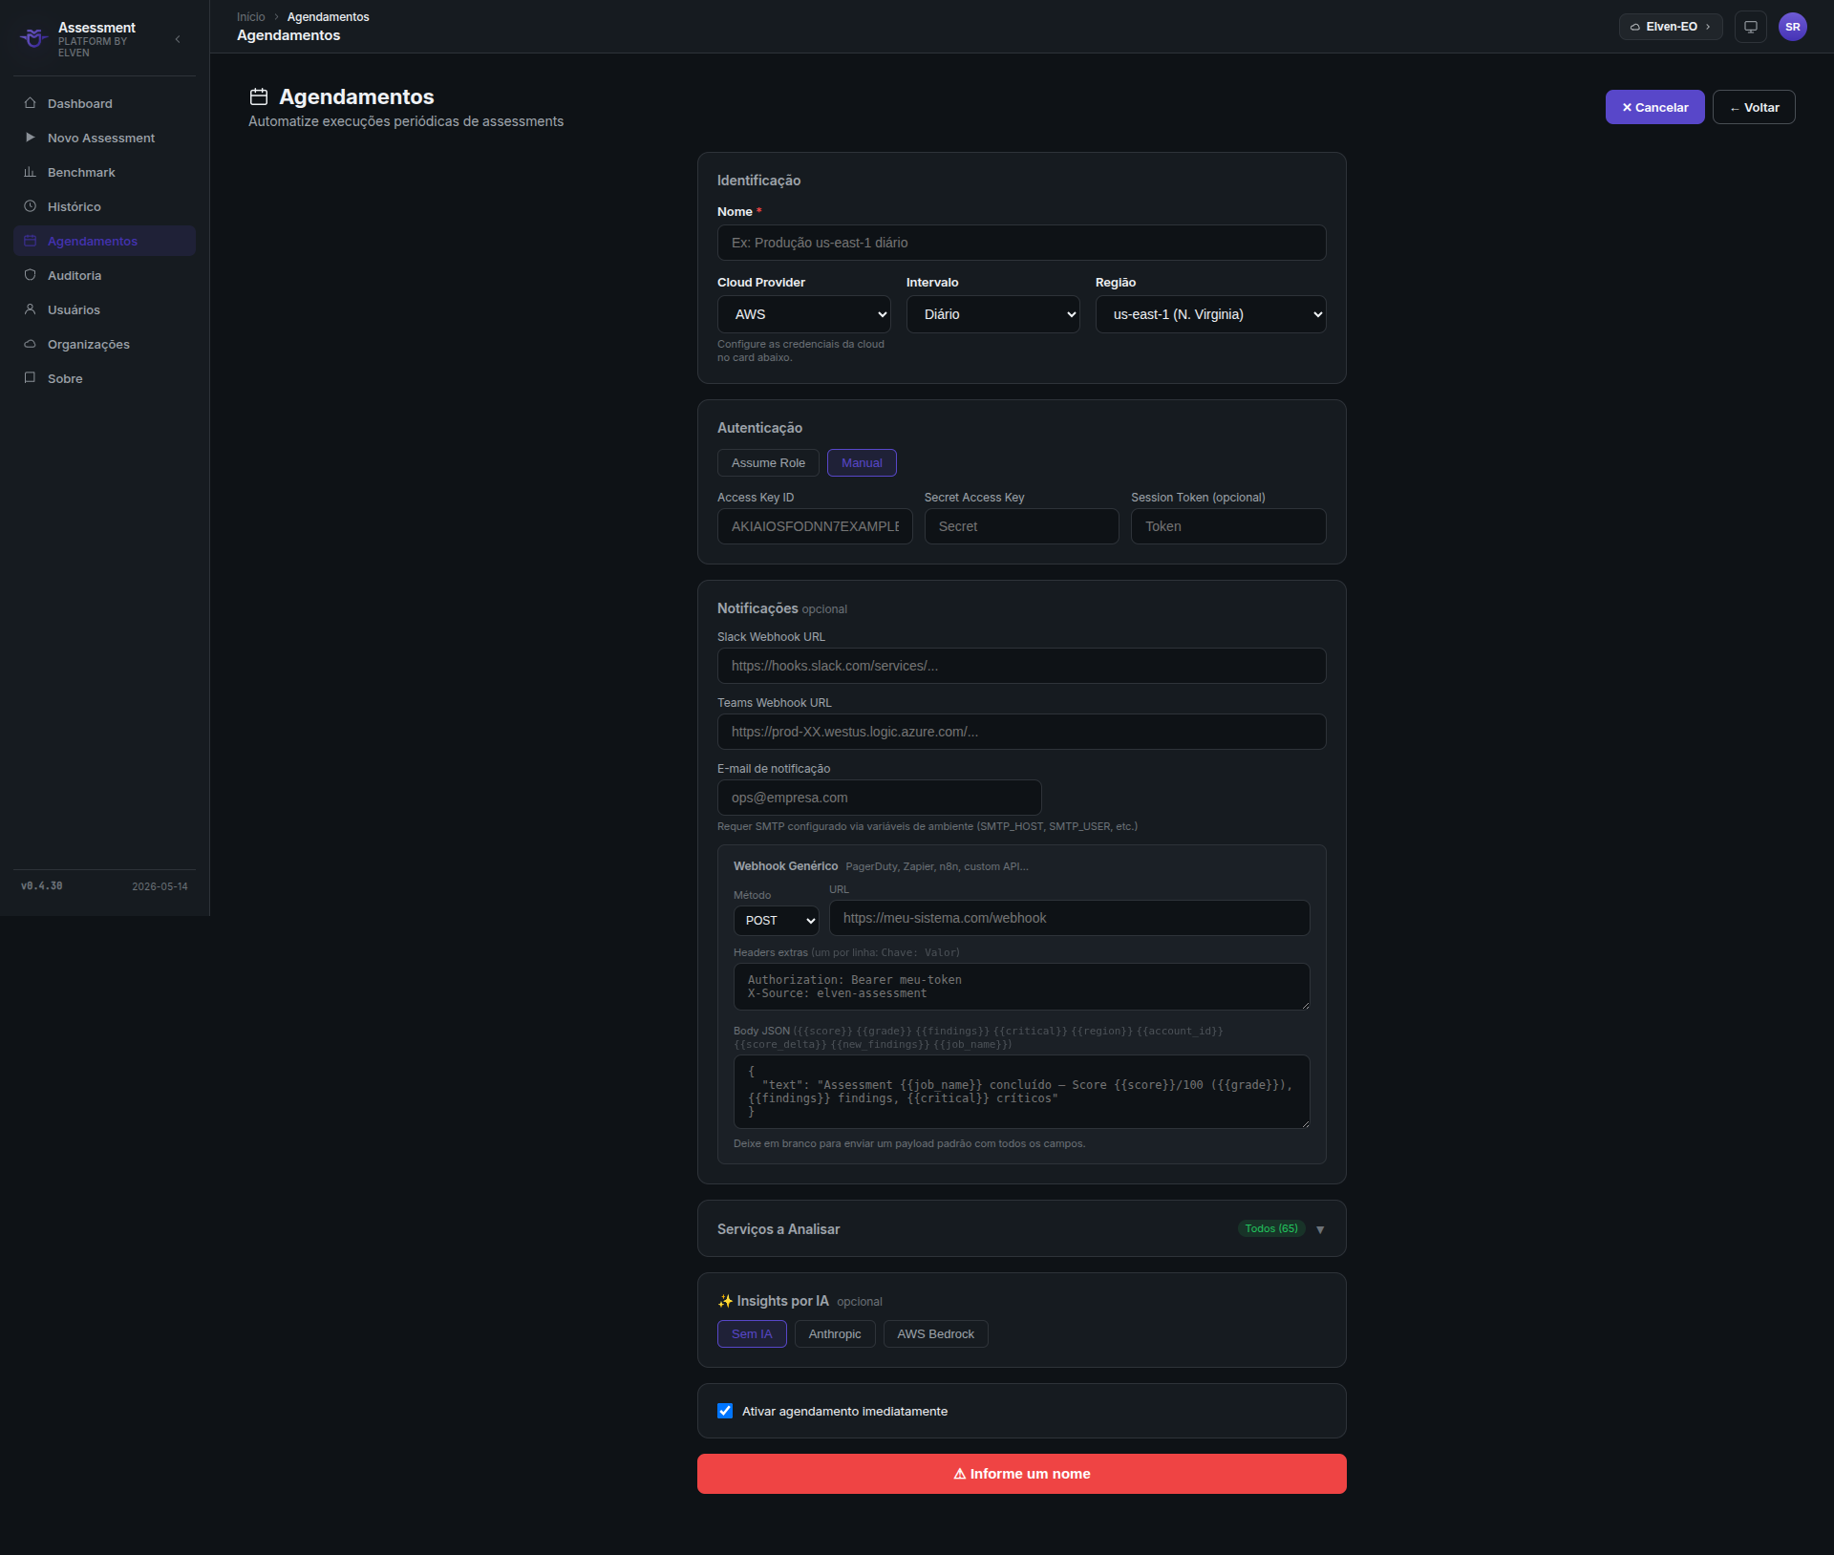
Task: Click the Benchmark chart icon
Action: pyautogui.click(x=30, y=172)
